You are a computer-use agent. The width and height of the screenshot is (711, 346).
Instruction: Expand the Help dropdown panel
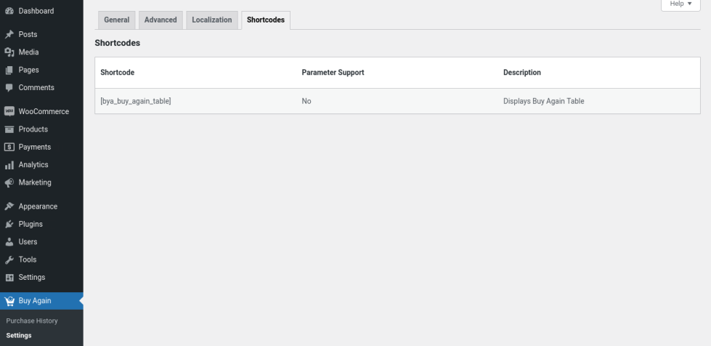pos(680,4)
